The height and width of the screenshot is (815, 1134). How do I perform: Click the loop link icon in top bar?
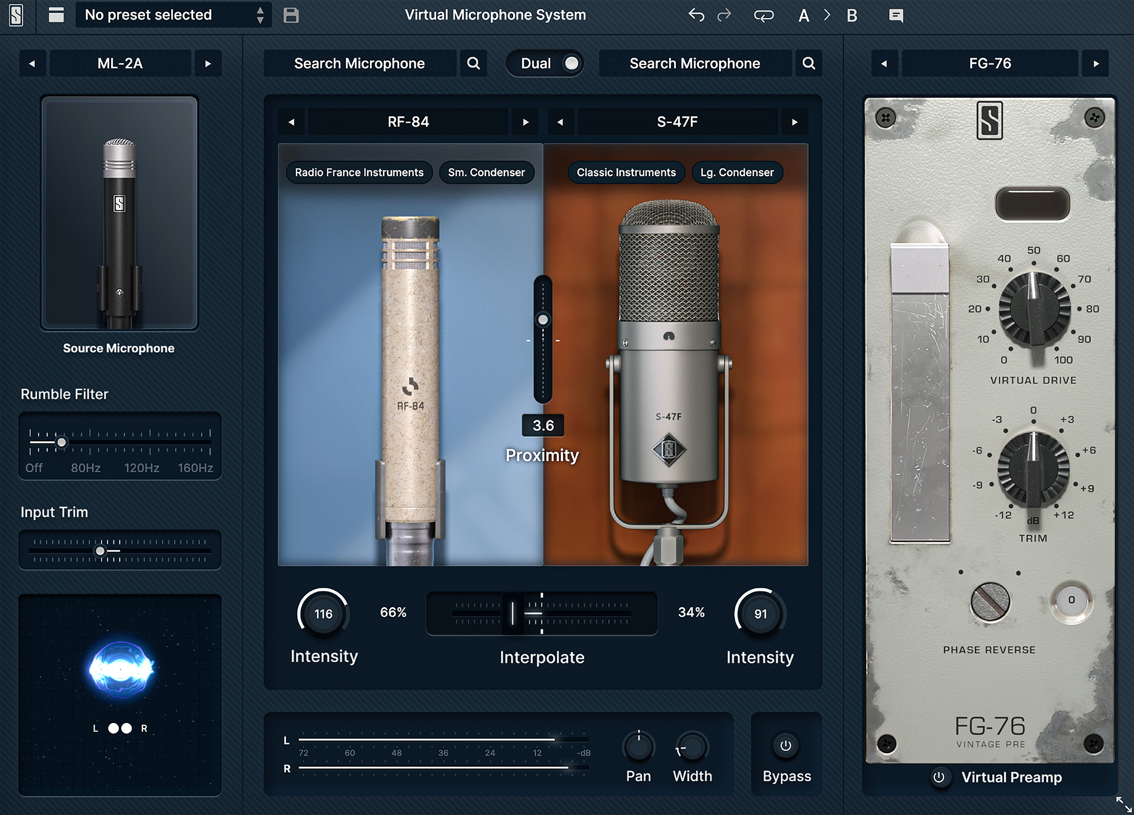click(764, 15)
